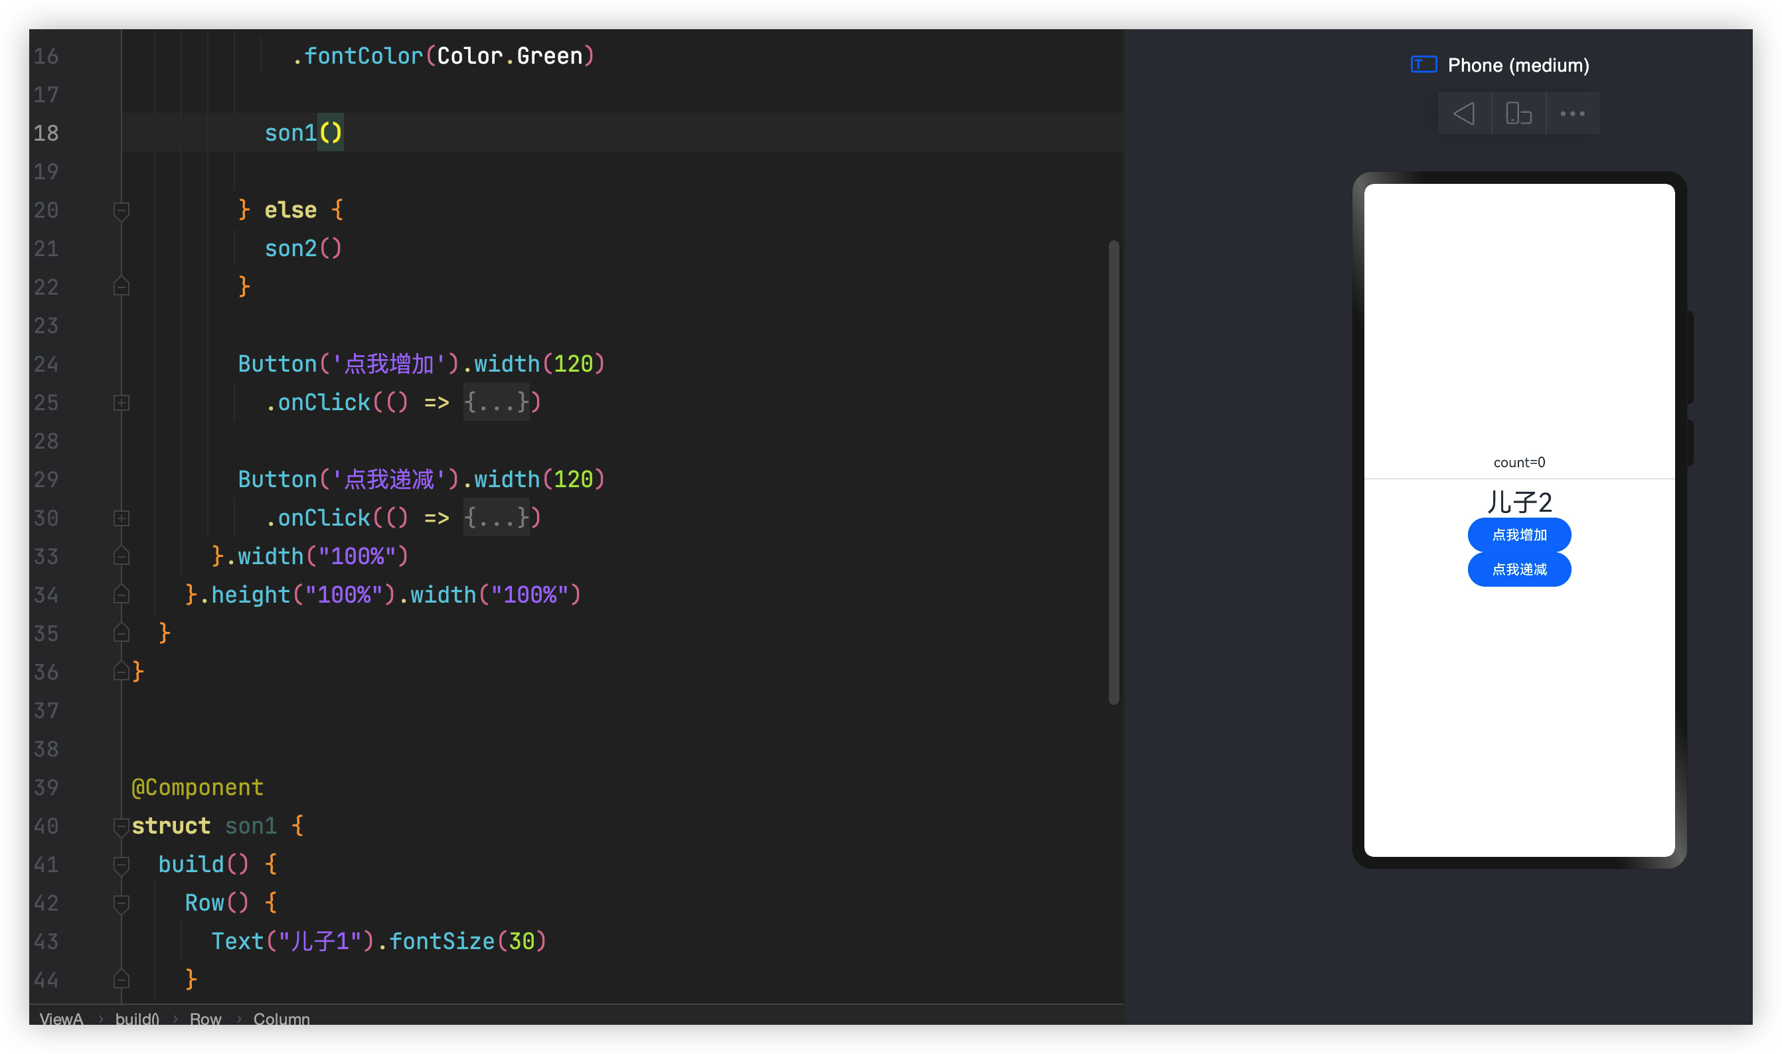This screenshot has width=1782, height=1054.
Task: Click struct son1 name on line 40
Action: 251,826
